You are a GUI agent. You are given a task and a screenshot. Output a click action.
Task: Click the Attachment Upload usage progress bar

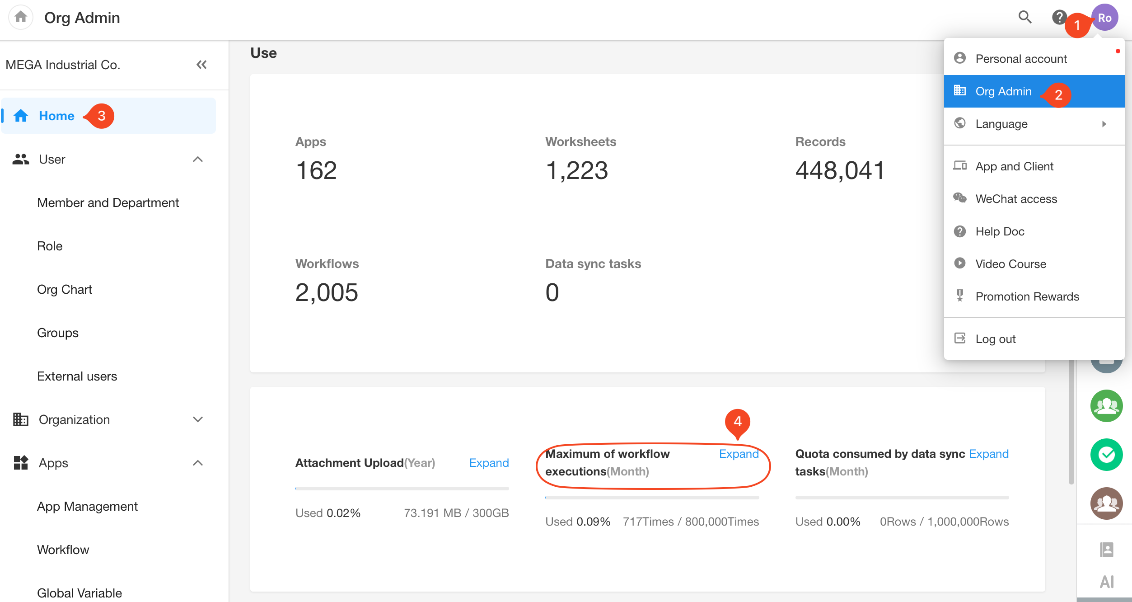tap(402, 489)
